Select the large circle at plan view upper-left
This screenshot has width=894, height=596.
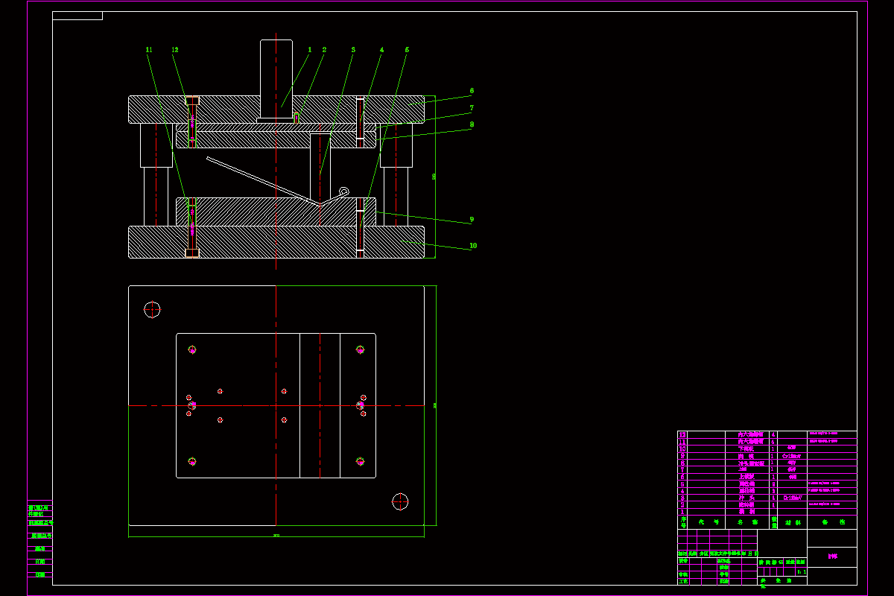point(152,309)
